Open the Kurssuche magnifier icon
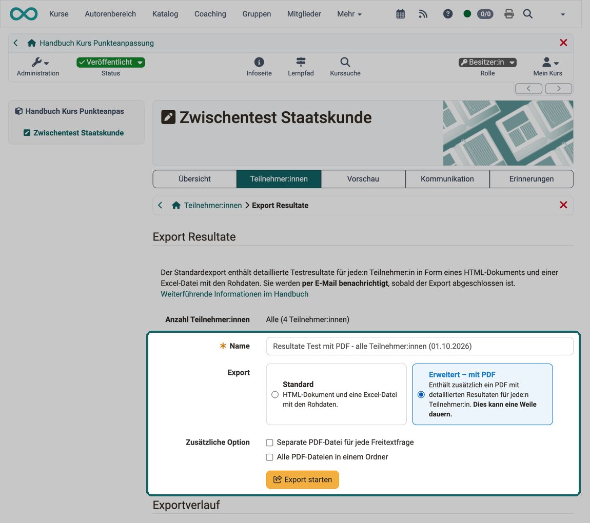590x523 pixels. point(345,62)
